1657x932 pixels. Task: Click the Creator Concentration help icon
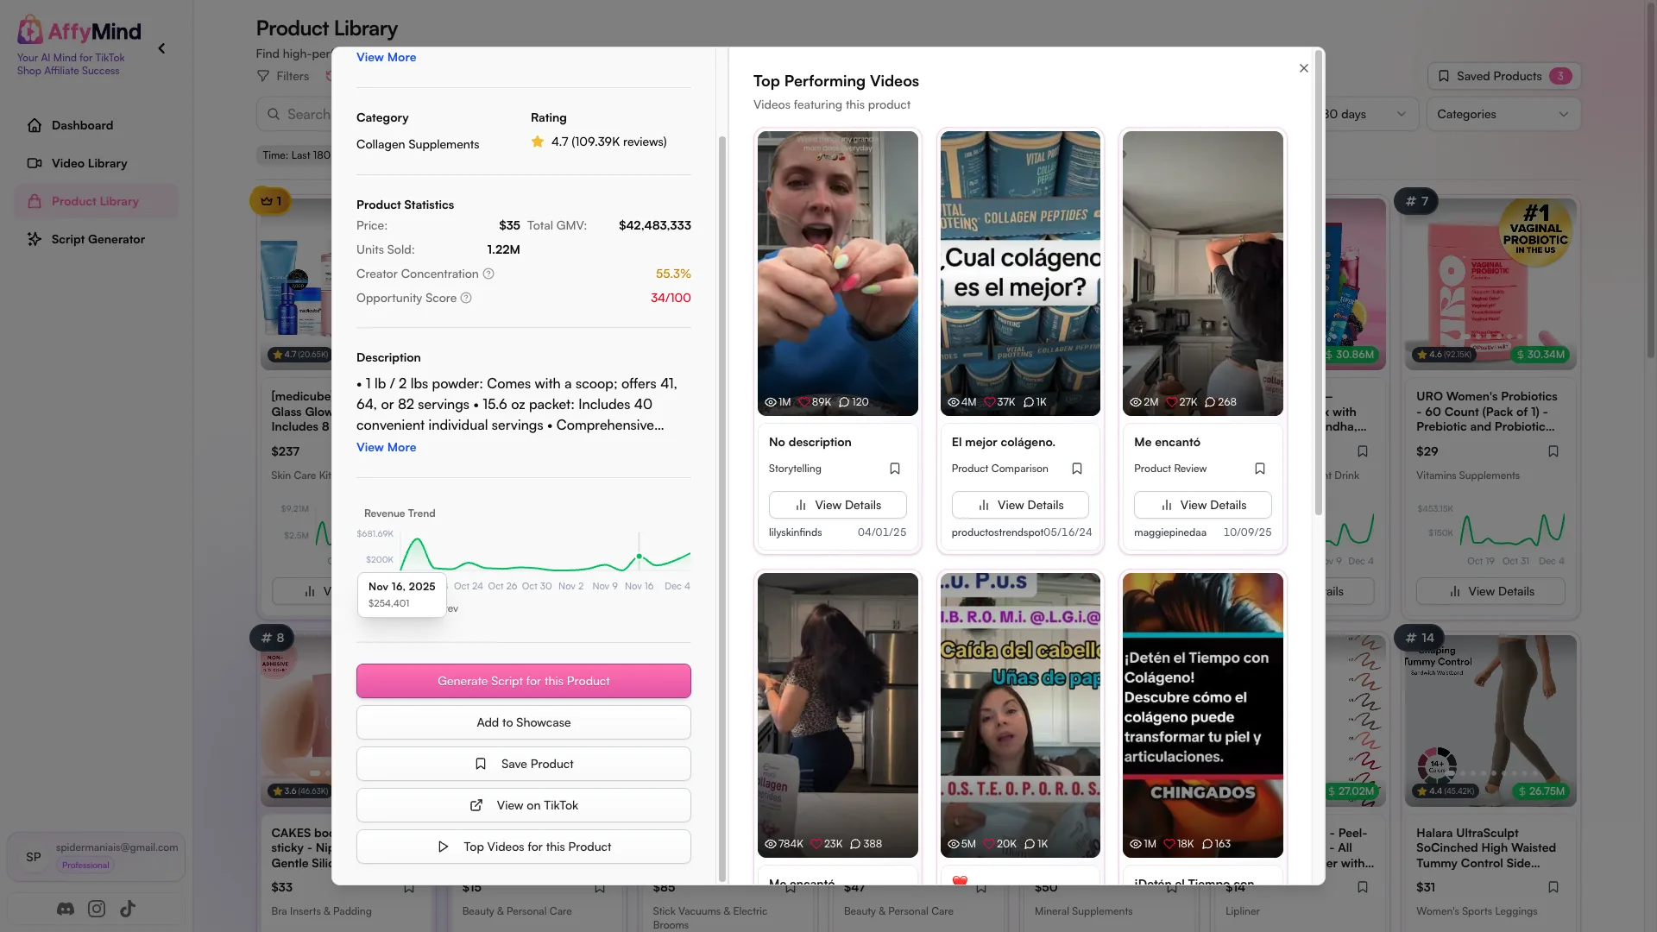click(488, 274)
